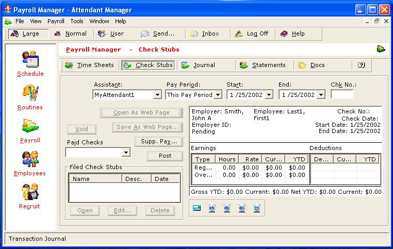The width and height of the screenshot is (393, 249).
Task: Click the numbered icon 1 below check stub
Action: [x=211, y=208]
